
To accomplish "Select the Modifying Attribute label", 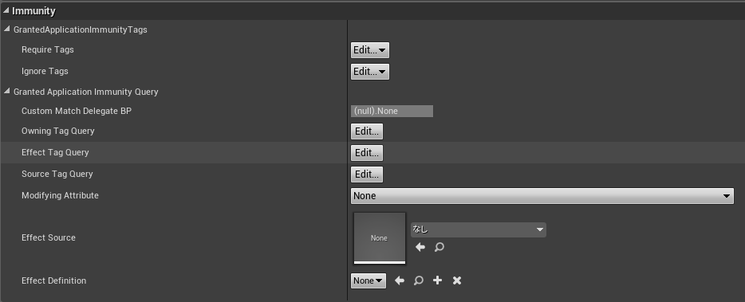I will coord(60,196).
